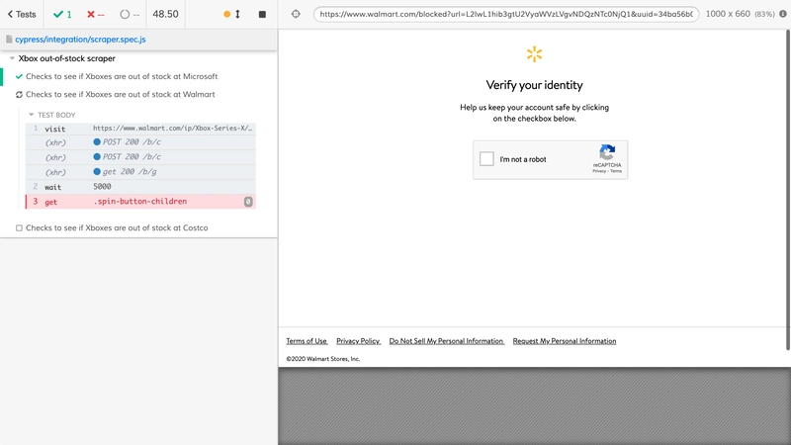Click the reCAPTCHA logo icon
Viewport: 791px width, 445px height.
pyautogui.click(x=607, y=153)
